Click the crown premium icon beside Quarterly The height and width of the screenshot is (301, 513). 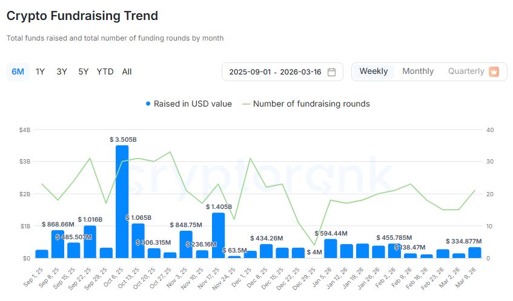494,71
